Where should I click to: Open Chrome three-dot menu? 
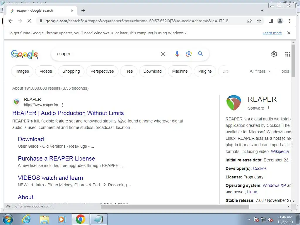click(289, 21)
